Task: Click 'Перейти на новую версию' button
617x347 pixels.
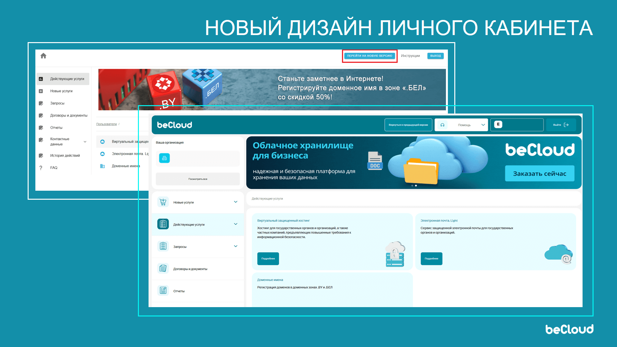Action: click(x=369, y=56)
